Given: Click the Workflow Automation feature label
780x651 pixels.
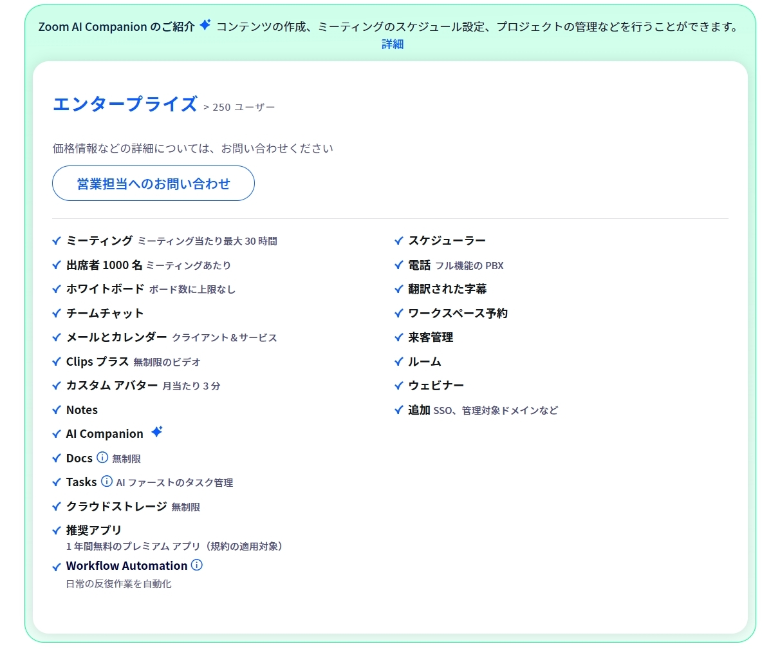Looking at the screenshot, I should point(127,566).
